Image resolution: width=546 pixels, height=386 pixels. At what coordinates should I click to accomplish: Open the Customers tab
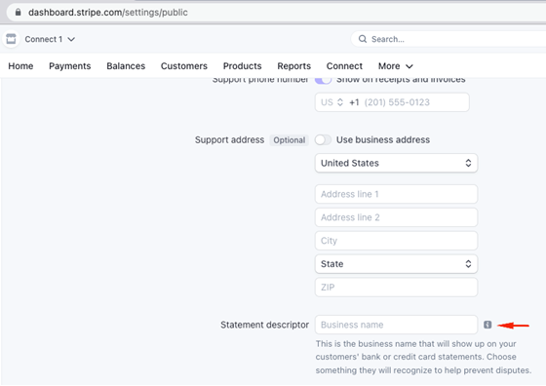click(x=184, y=66)
